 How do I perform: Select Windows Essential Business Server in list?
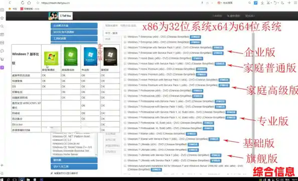click(x=71, y=151)
